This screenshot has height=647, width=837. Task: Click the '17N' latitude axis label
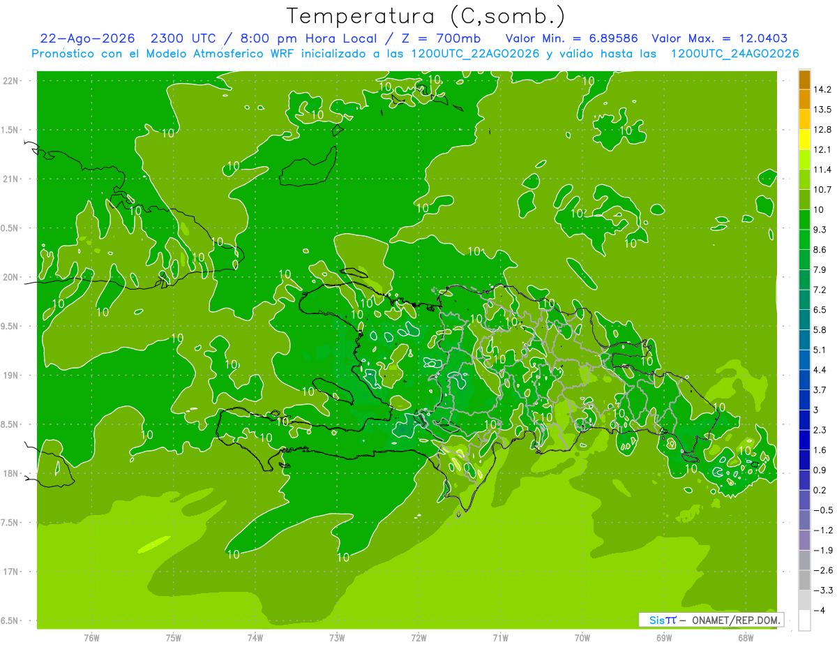[10, 572]
